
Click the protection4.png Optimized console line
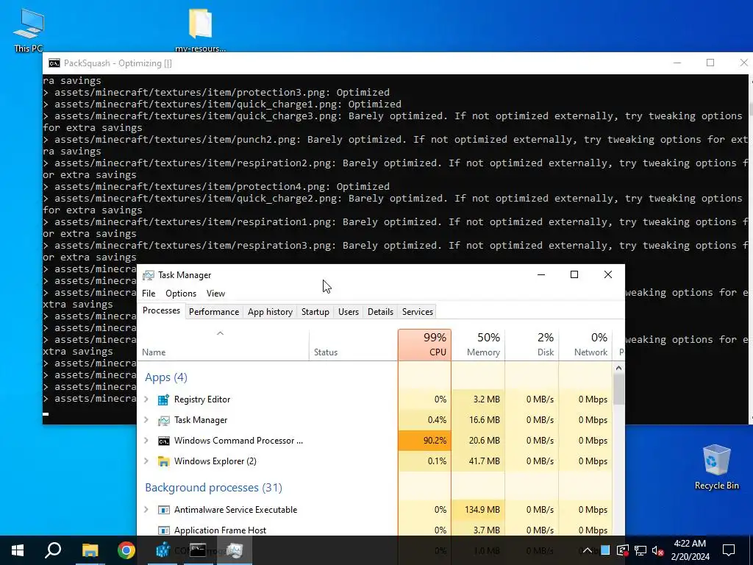click(216, 186)
